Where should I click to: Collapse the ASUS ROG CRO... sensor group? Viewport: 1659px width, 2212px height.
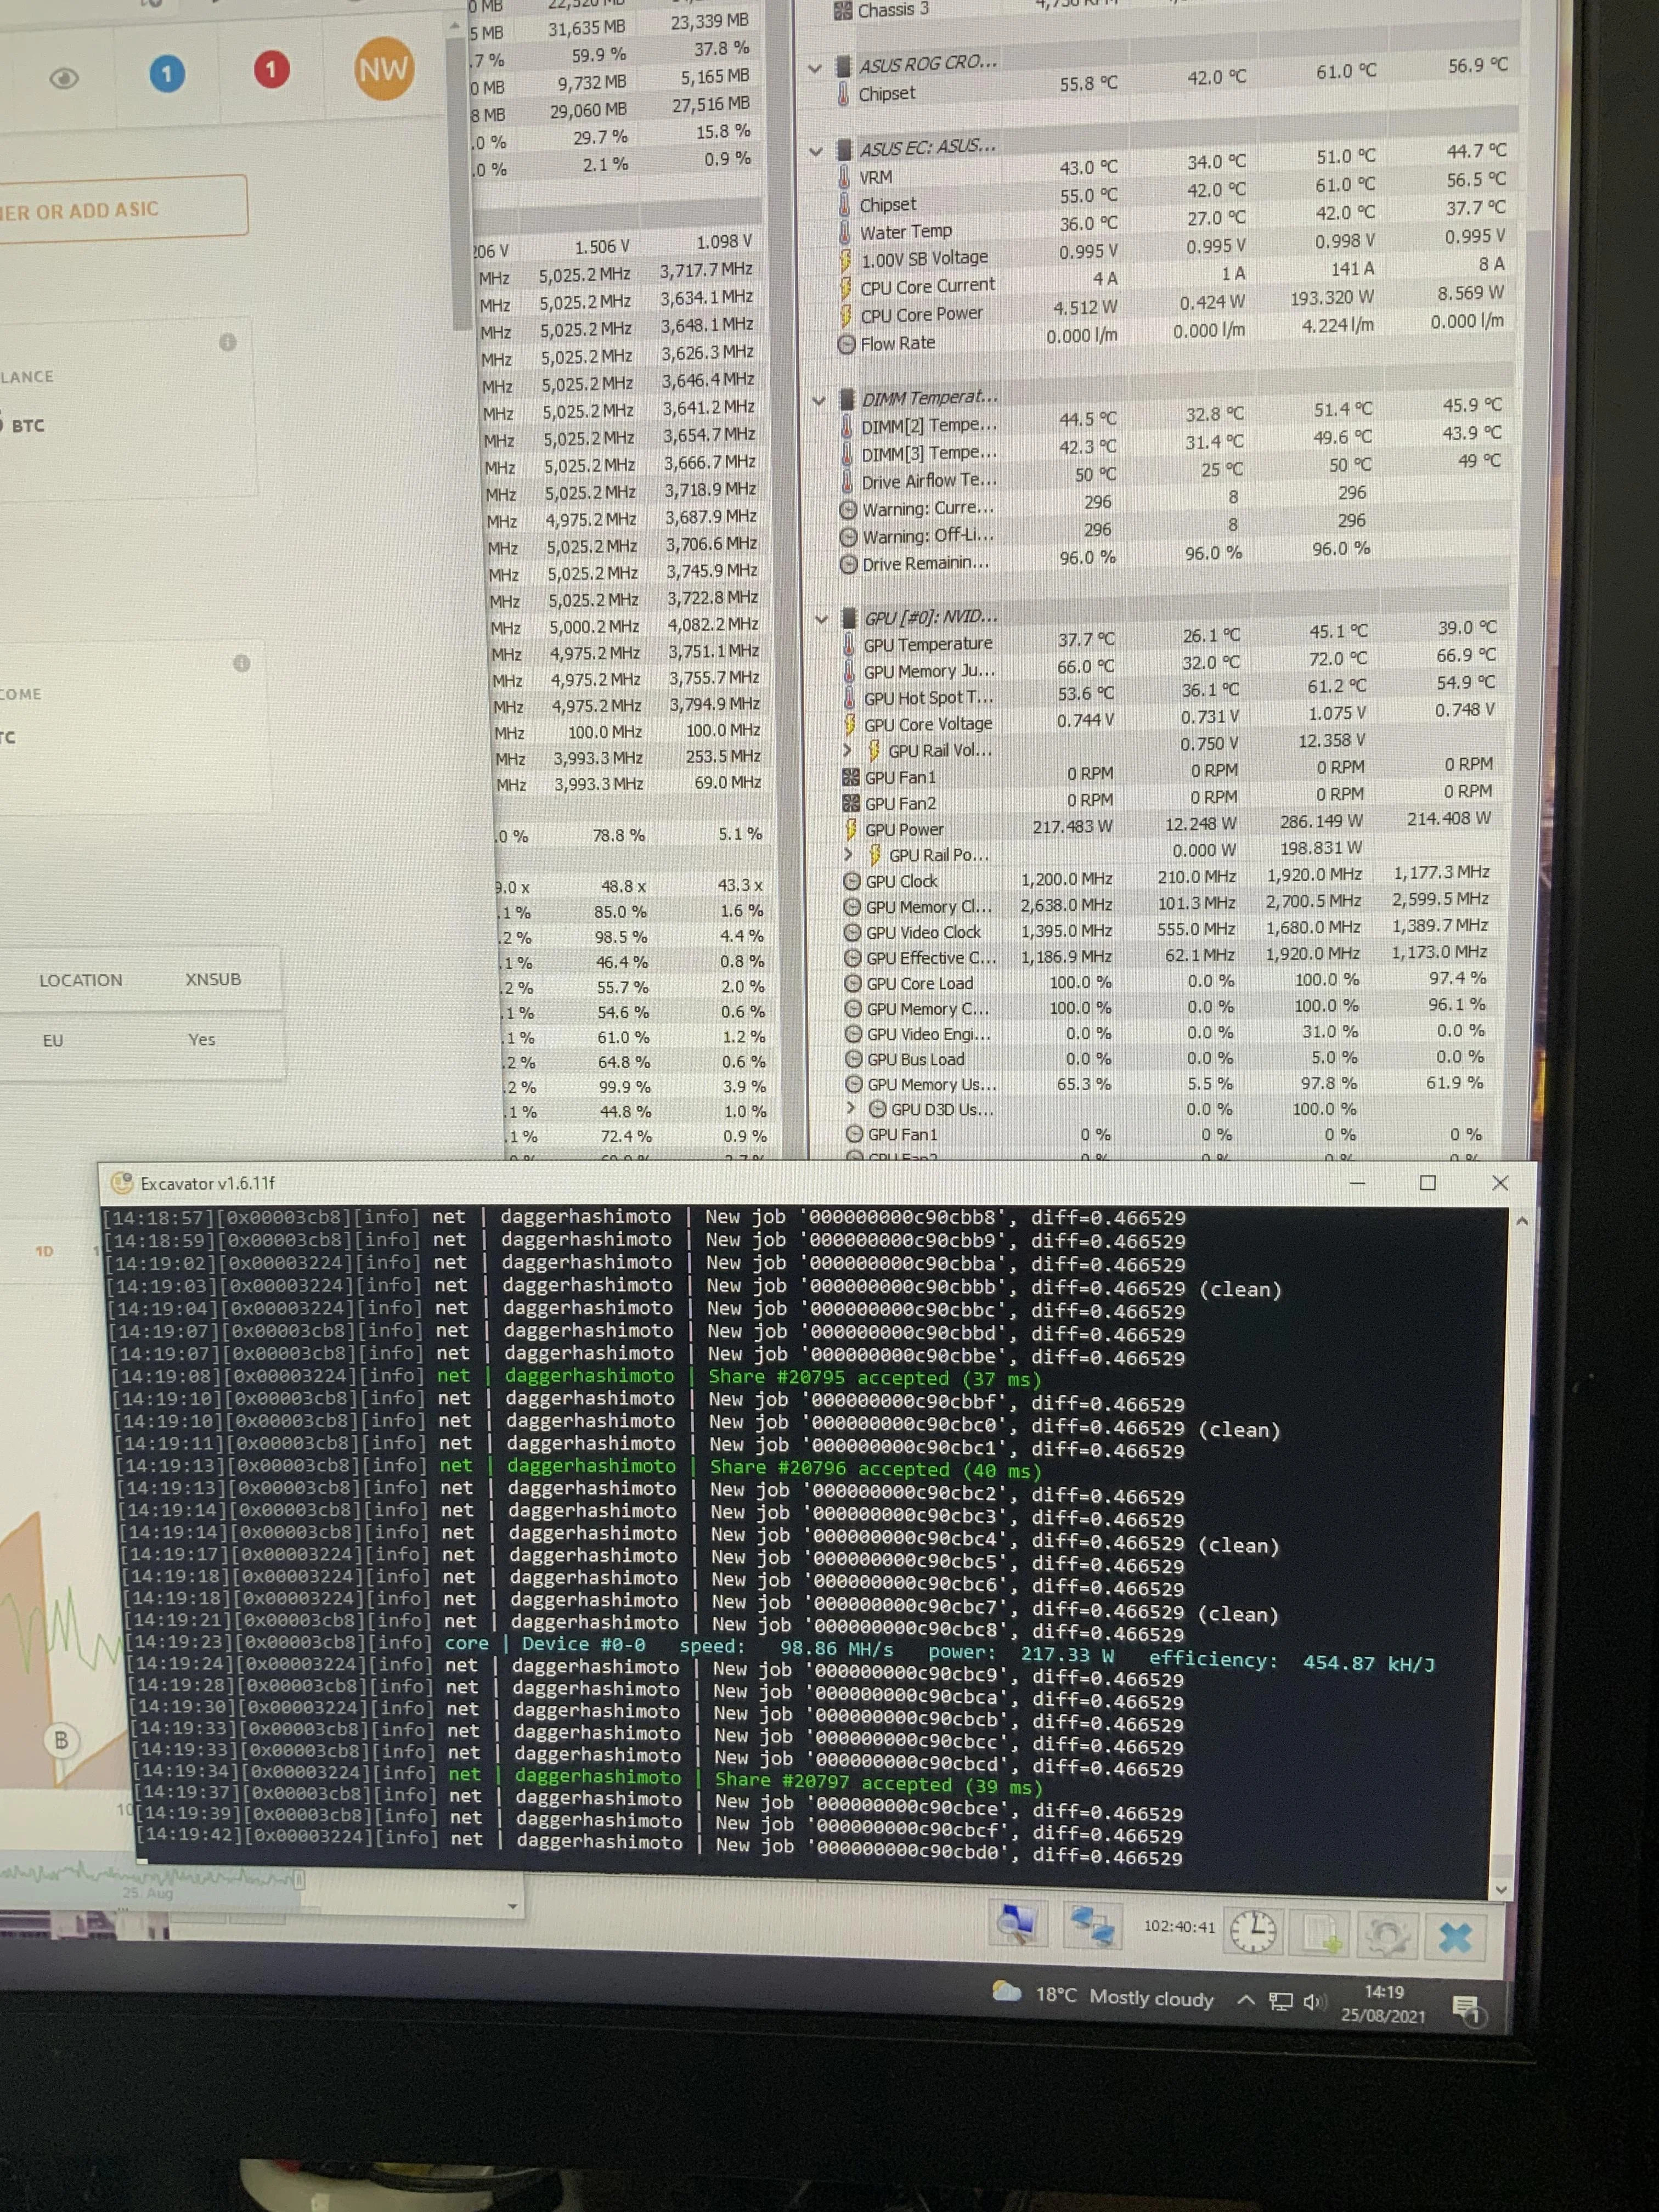(x=815, y=68)
